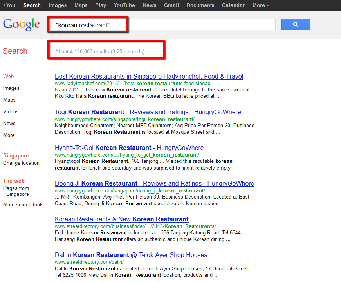
Task: Click the togi_korean_restaurant green URL
Action: pos(124,119)
